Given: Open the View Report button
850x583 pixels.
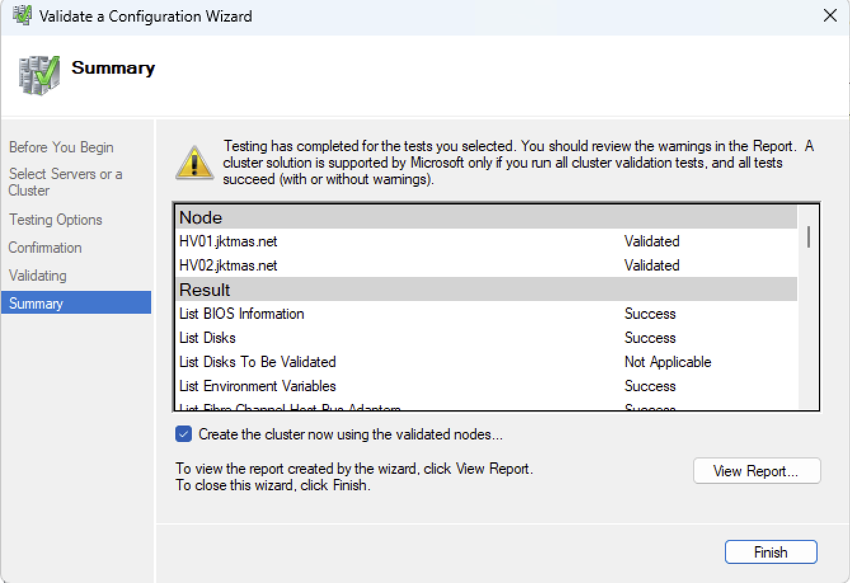Looking at the screenshot, I should coord(756,471).
